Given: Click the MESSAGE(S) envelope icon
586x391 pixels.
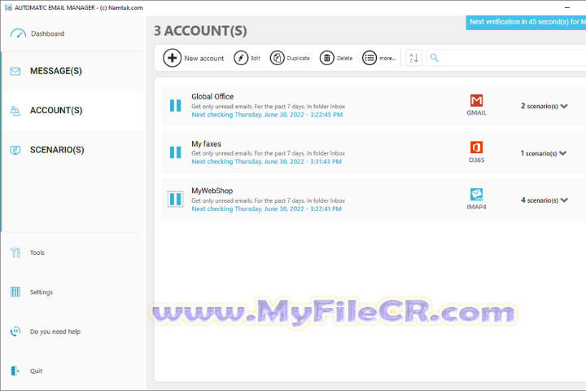Looking at the screenshot, I should pos(15,71).
